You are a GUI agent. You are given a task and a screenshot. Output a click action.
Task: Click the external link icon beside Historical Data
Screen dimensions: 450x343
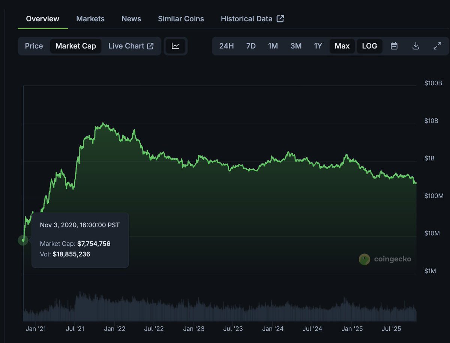[280, 18]
